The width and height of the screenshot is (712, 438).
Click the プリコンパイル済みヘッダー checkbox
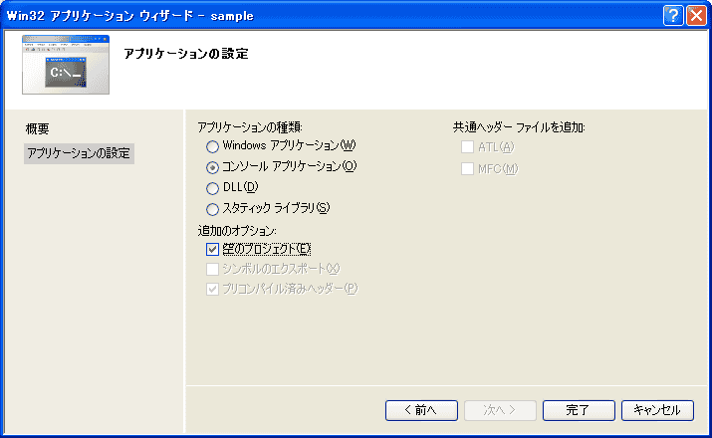212,289
